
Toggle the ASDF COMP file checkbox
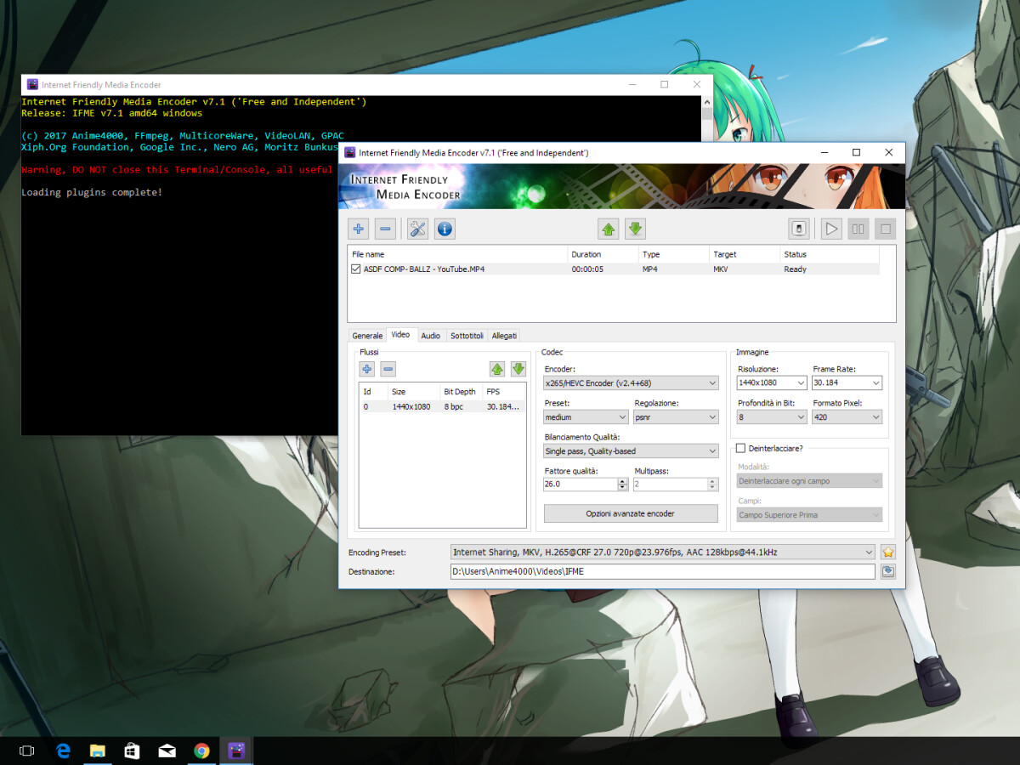click(356, 269)
